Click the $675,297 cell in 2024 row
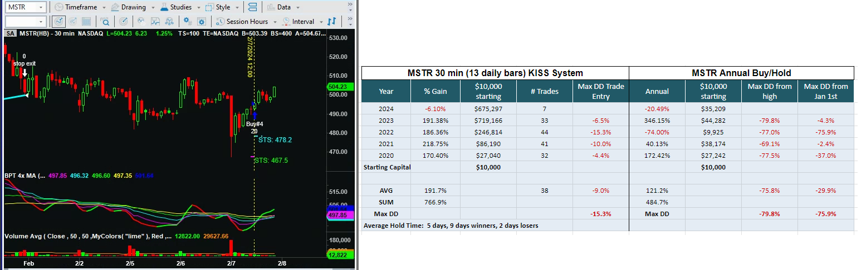The width and height of the screenshot is (866, 270). (490, 109)
